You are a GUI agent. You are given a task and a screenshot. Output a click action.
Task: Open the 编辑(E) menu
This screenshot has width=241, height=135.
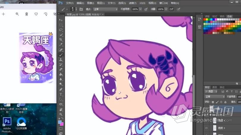click(x=80, y=3)
